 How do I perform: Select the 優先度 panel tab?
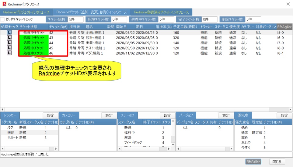click(x=243, y=115)
